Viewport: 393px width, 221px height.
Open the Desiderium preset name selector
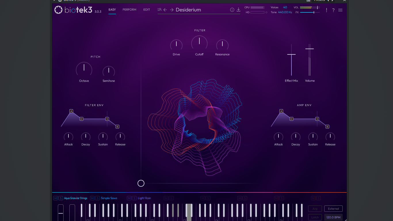[x=188, y=10]
